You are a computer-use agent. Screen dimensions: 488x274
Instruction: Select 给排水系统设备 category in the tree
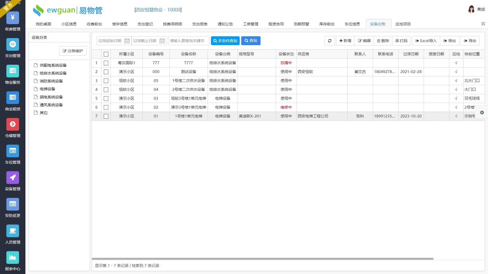pyautogui.click(x=53, y=73)
